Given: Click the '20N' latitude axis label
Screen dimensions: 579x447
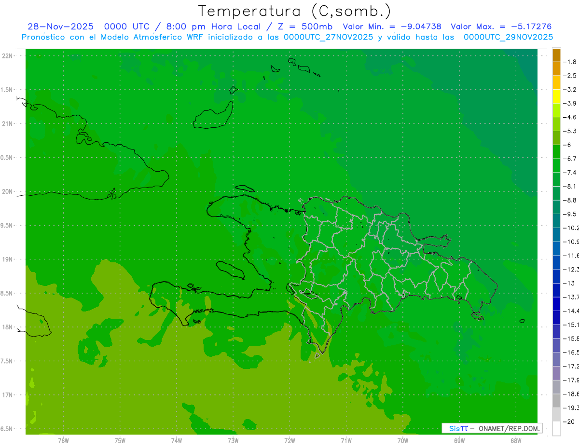Looking at the screenshot, I should click(8, 191).
